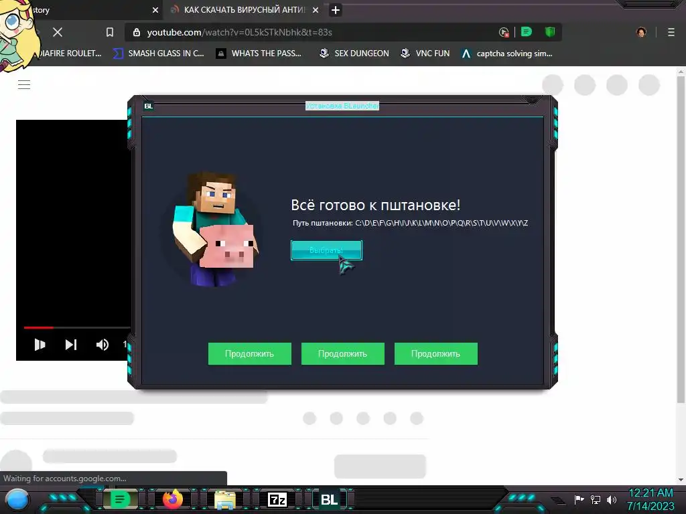This screenshot has width=686, height=514.
Task: Open Firefox from the taskbar
Action: 172,499
